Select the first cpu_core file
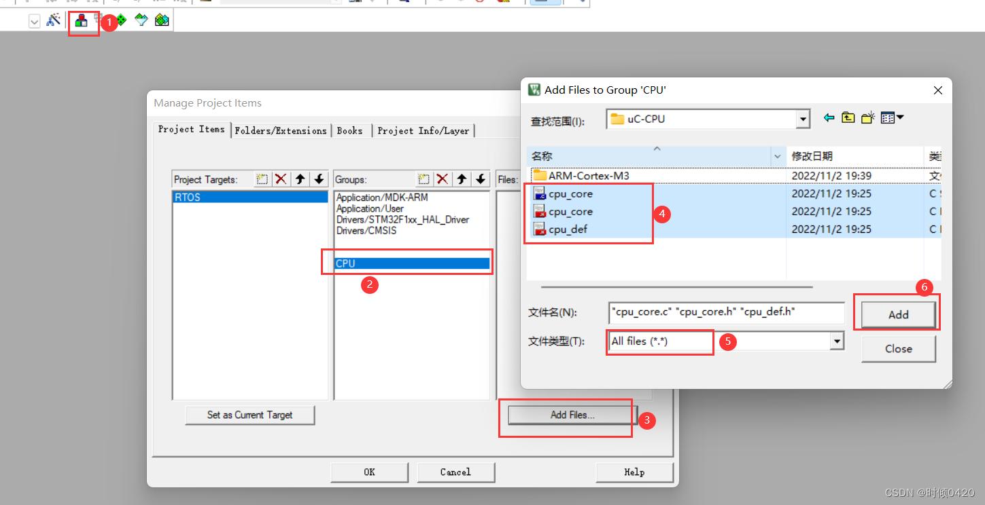The image size is (985, 505). (570, 193)
